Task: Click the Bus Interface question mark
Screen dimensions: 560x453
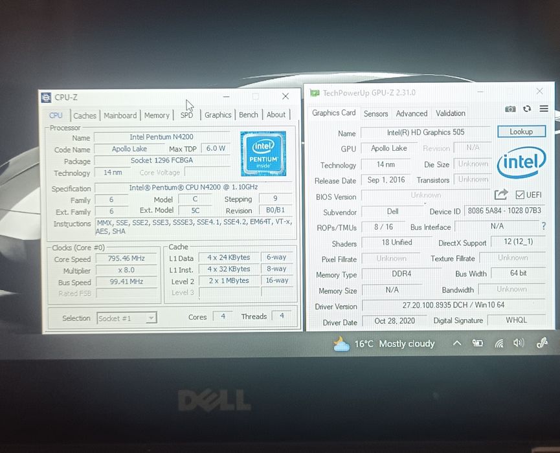Action: (x=544, y=226)
